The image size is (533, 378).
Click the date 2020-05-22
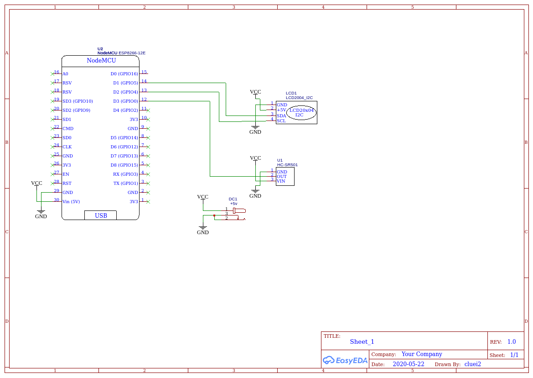click(x=409, y=364)
